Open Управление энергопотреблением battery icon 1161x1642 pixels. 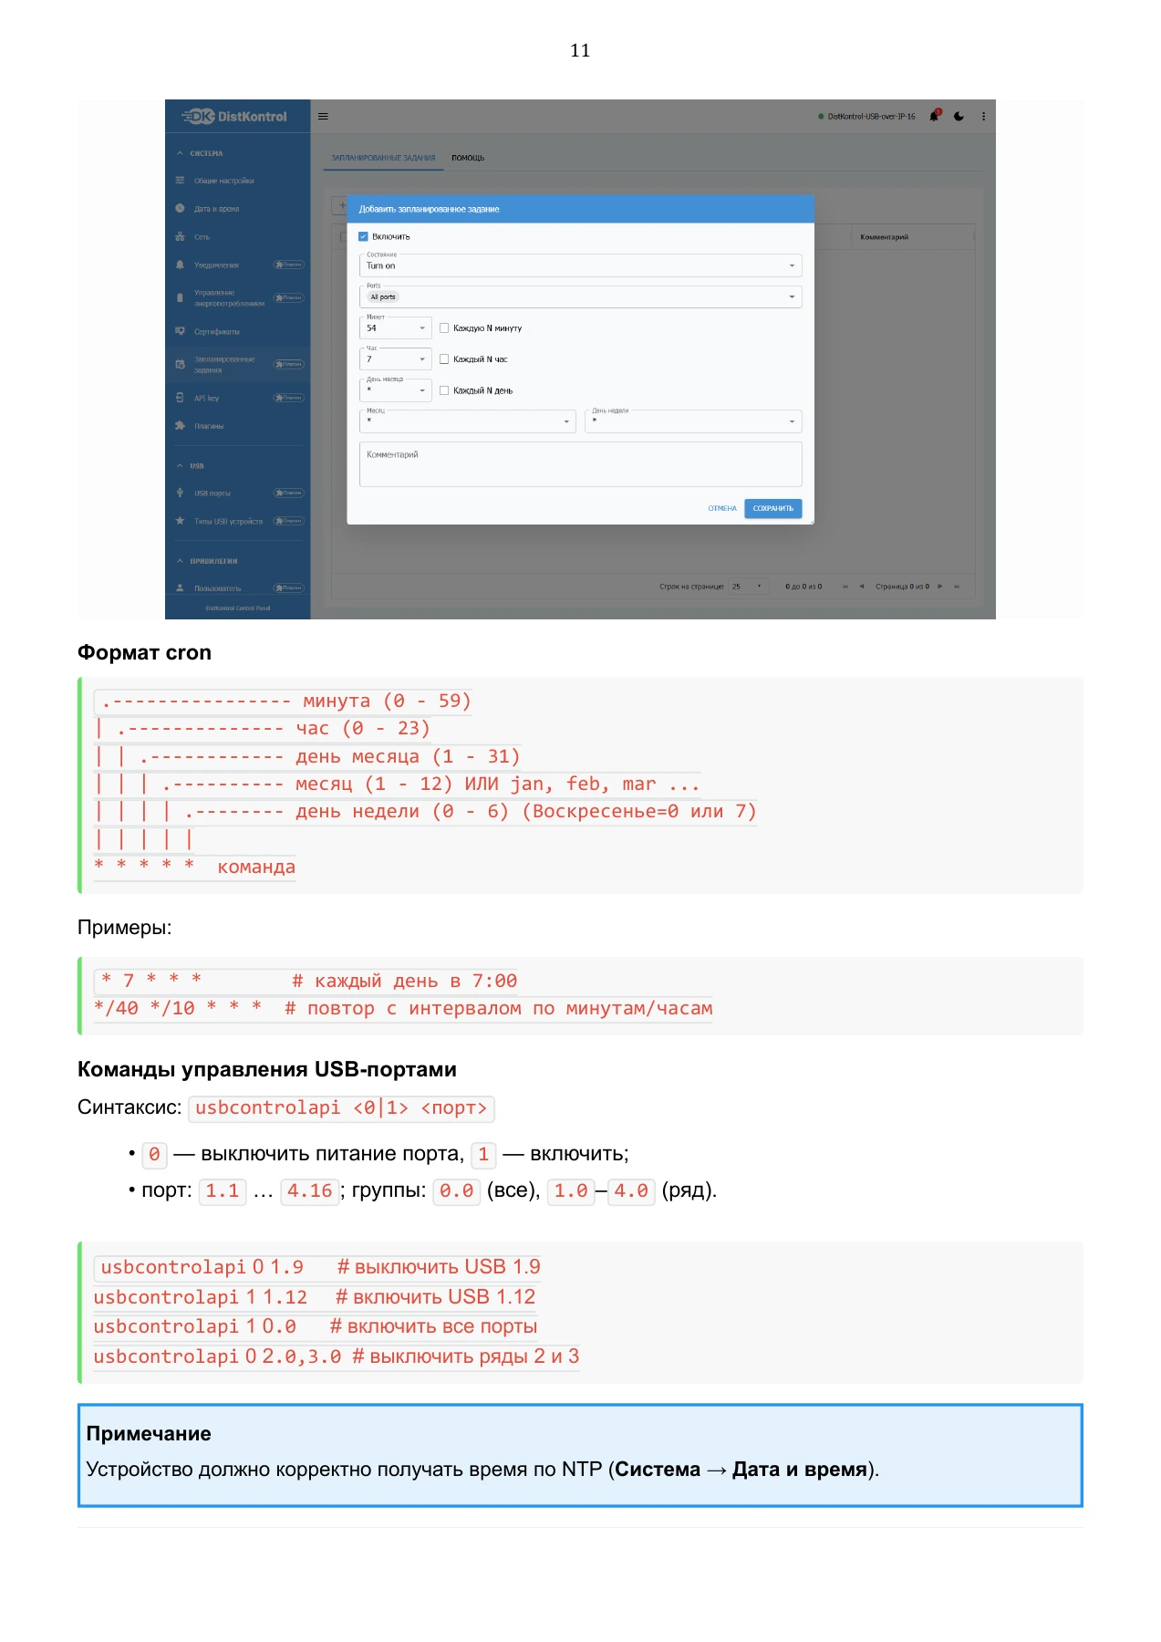point(180,297)
